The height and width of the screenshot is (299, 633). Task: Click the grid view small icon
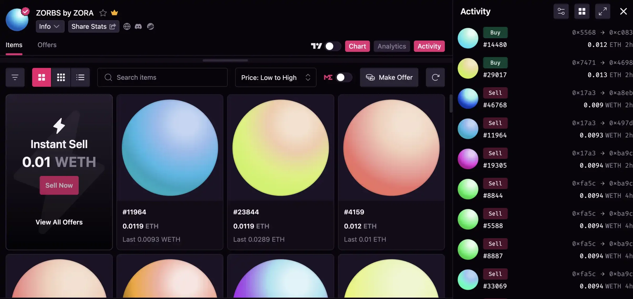tap(61, 77)
